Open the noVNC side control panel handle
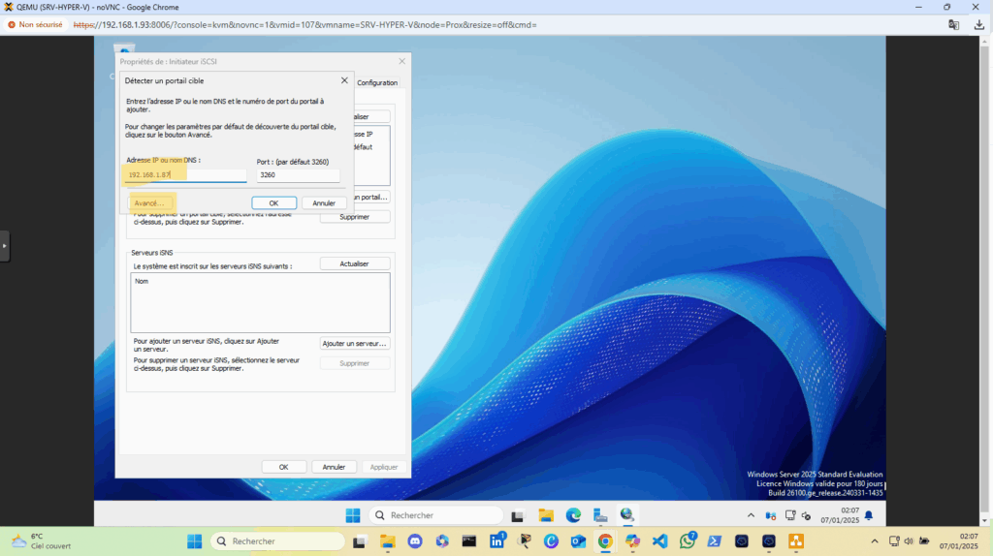Image resolution: width=993 pixels, height=556 pixels. point(5,246)
